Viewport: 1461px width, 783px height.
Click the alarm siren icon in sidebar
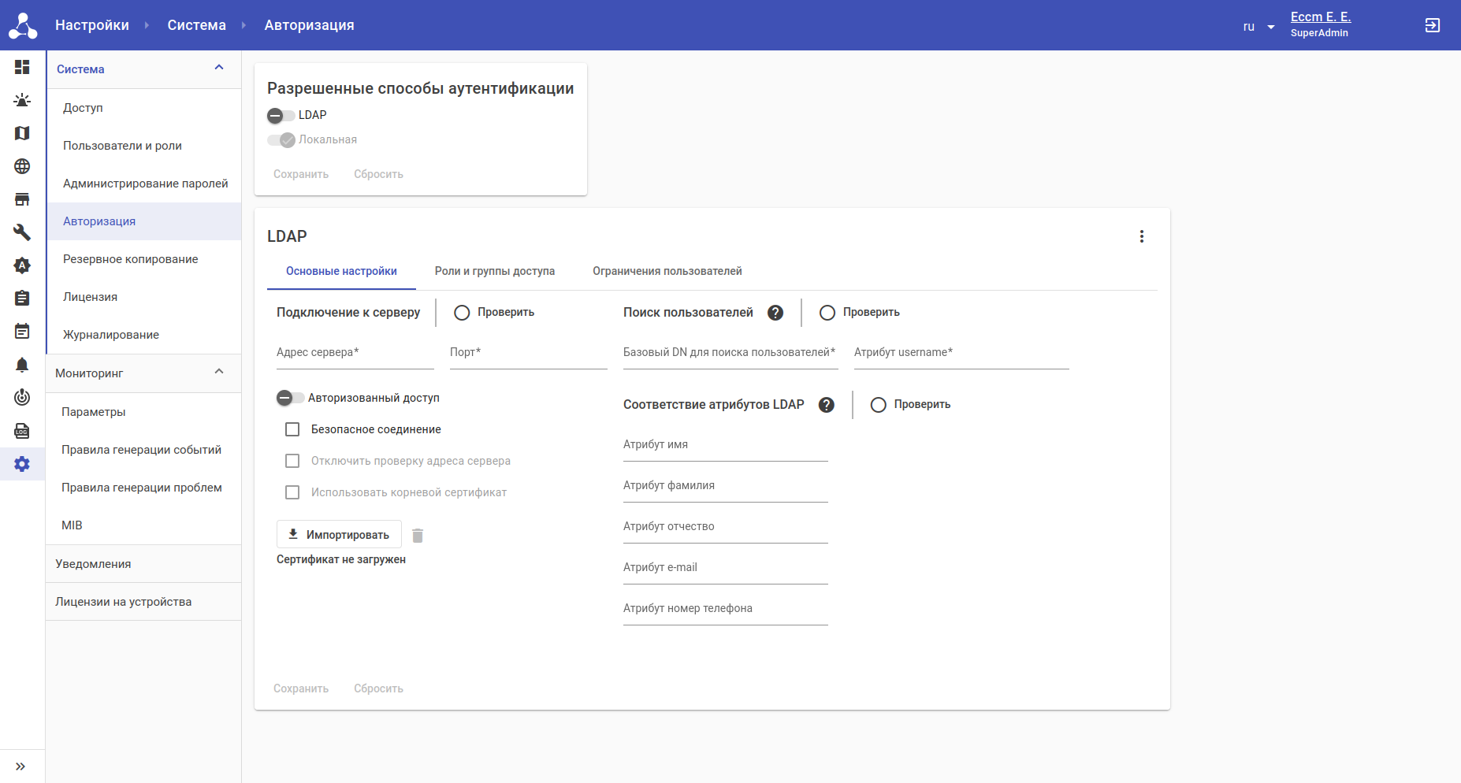22,100
